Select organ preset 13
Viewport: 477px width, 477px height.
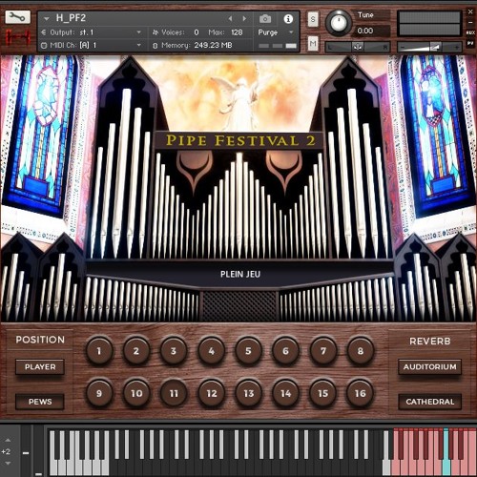[x=248, y=393]
